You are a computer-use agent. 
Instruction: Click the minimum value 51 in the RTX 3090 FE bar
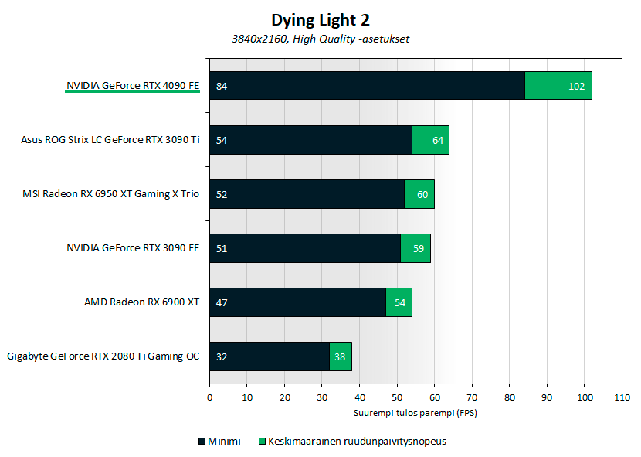tap(222, 248)
